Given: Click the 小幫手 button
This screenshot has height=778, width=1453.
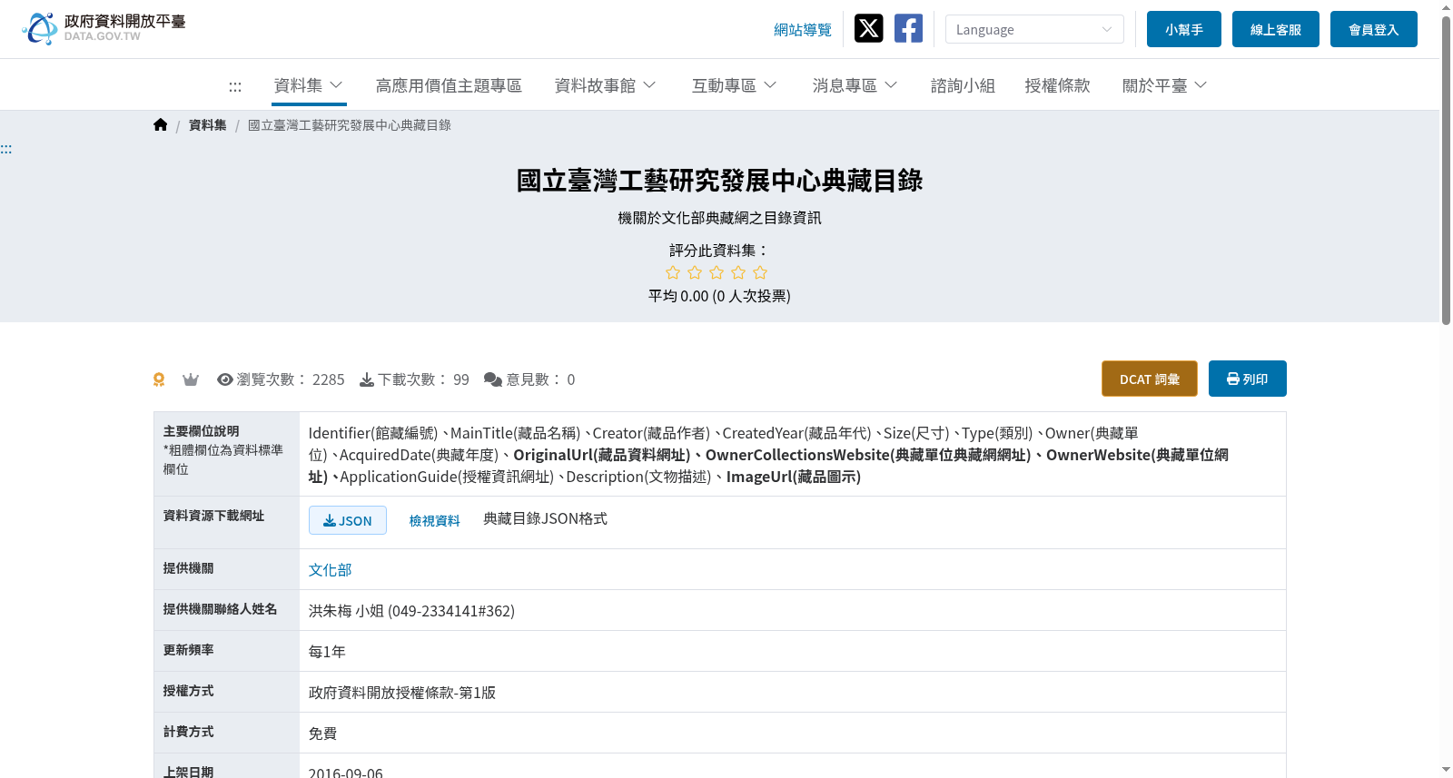Looking at the screenshot, I should [x=1184, y=29].
